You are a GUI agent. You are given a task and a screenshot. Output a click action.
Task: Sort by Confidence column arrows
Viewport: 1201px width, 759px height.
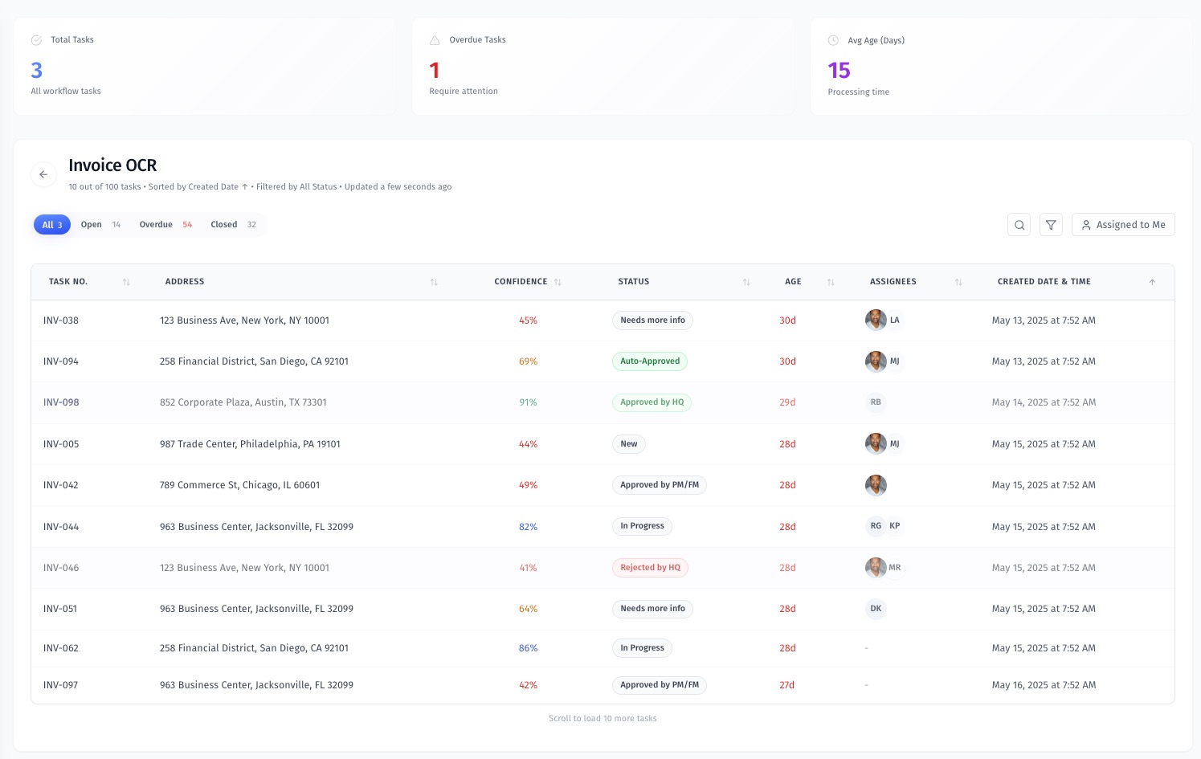558,282
